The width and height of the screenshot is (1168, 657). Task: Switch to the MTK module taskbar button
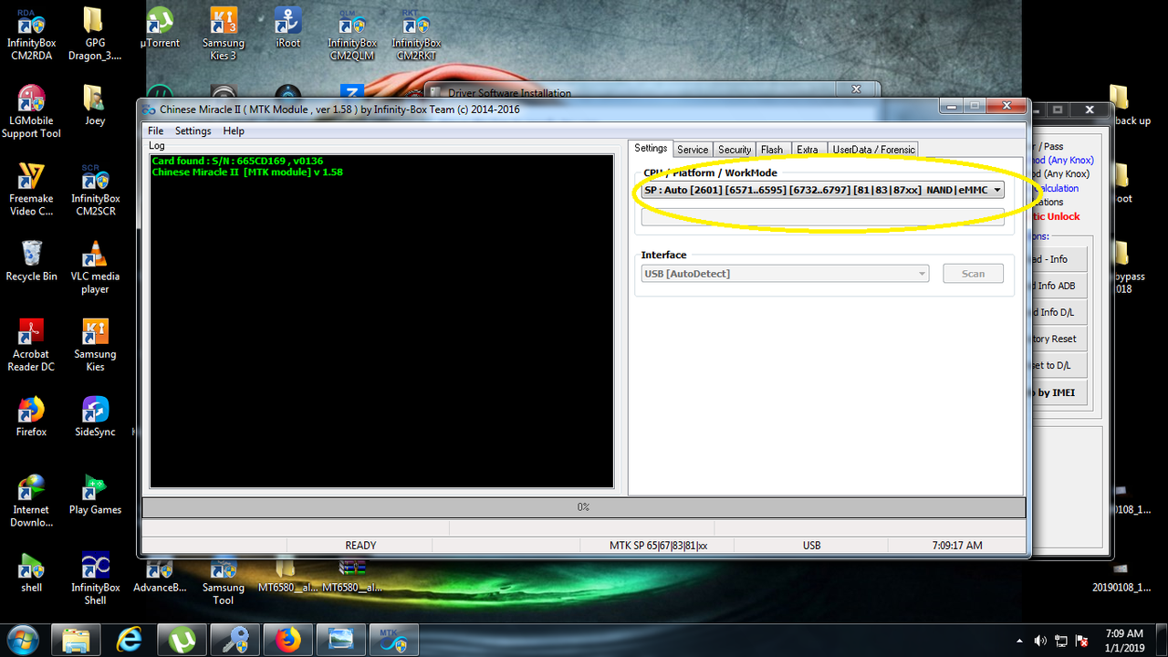coord(394,640)
